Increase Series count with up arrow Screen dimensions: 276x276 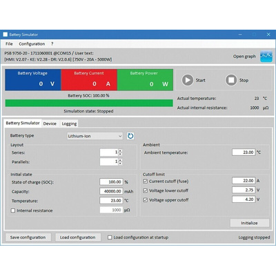120,150
